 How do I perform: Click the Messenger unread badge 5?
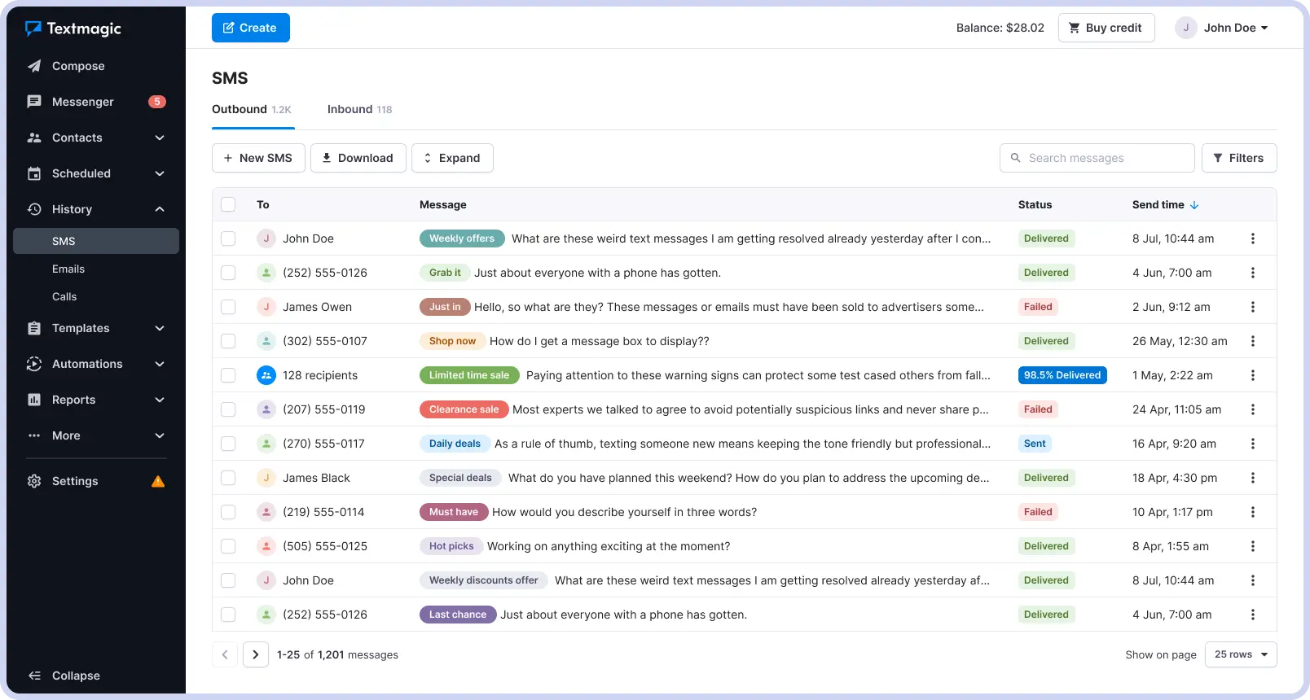point(157,102)
